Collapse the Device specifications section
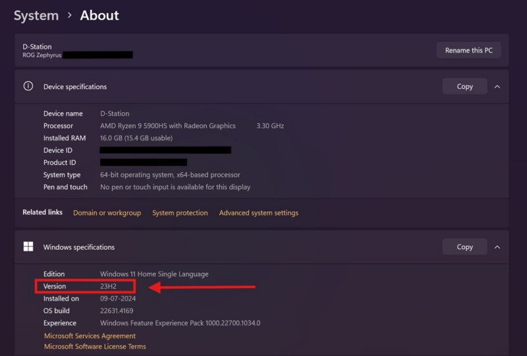This screenshot has width=527, height=356. coord(497,86)
